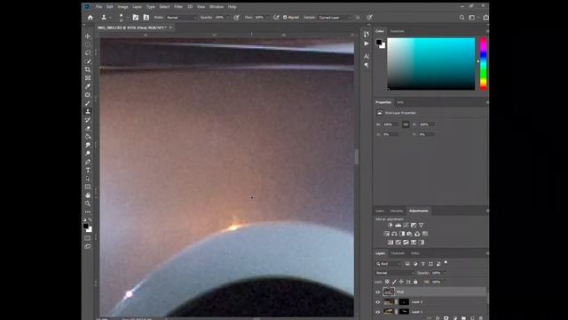568x320 pixels.
Task: Open the History panel icon
Action: coord(367,34)
